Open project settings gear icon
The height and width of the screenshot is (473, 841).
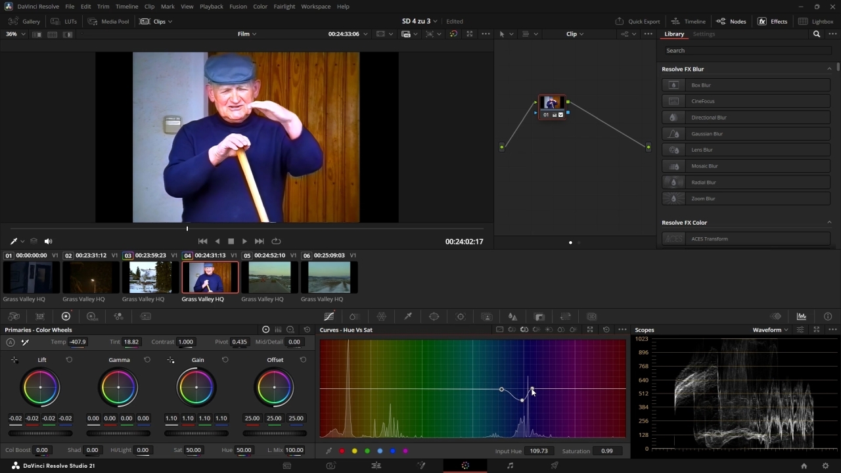click(x=826, y=465)
